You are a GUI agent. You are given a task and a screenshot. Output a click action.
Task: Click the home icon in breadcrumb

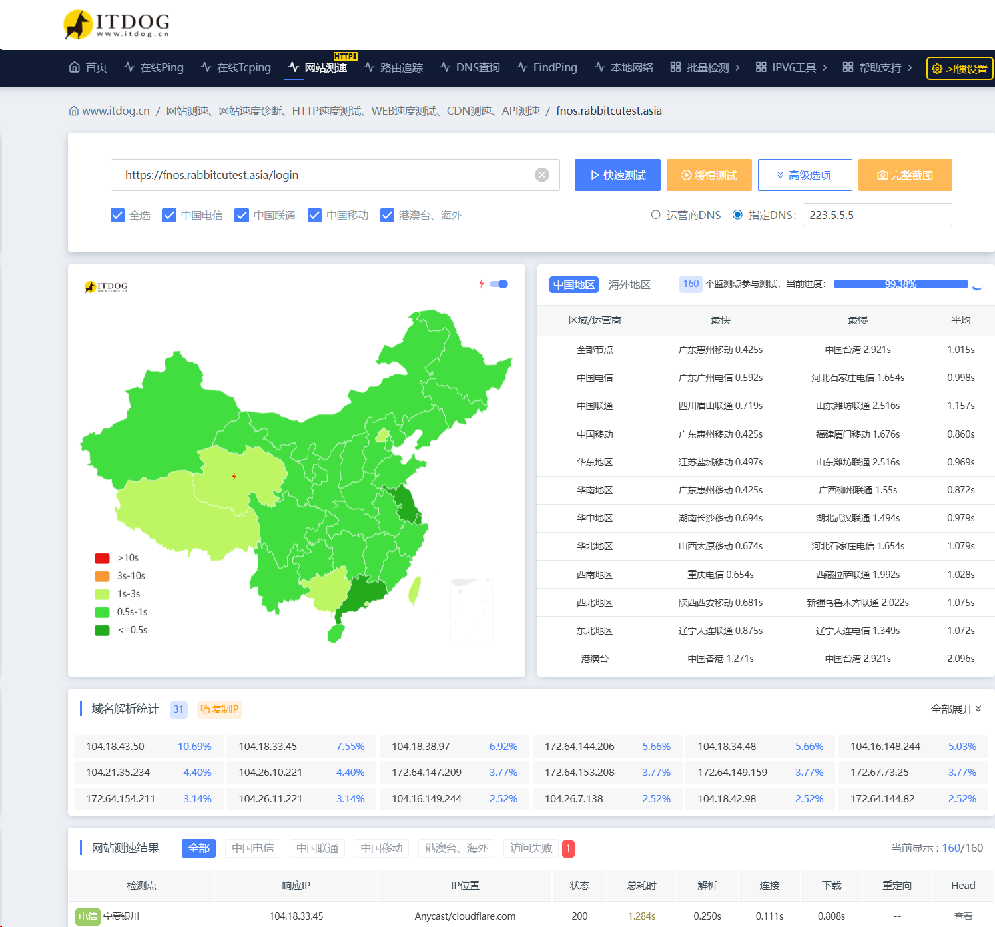coord(73,111)
